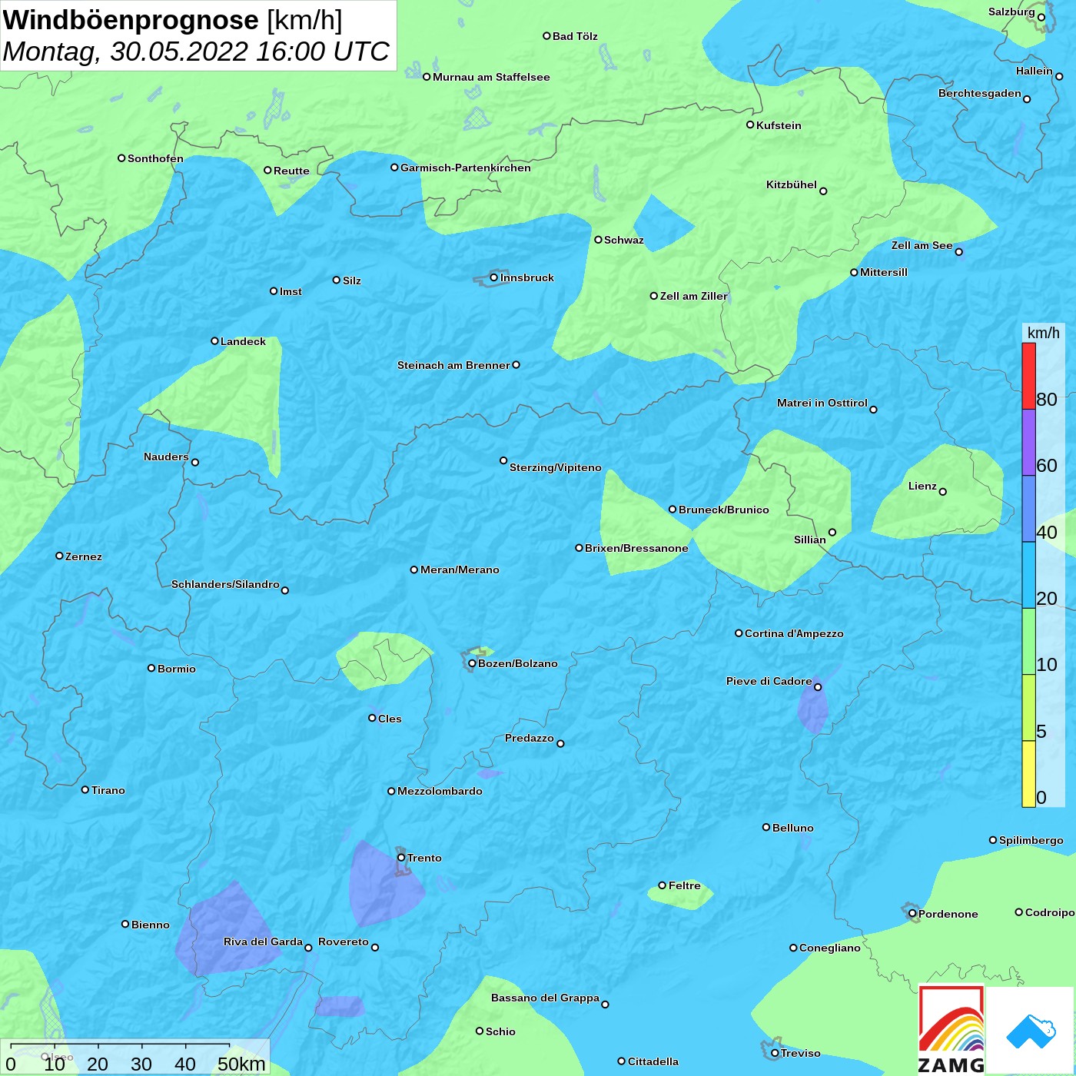This screenshot has width=1076, height=1076.
Task: Click the blue cloud arrow logo
Action: (1031, 1031)
